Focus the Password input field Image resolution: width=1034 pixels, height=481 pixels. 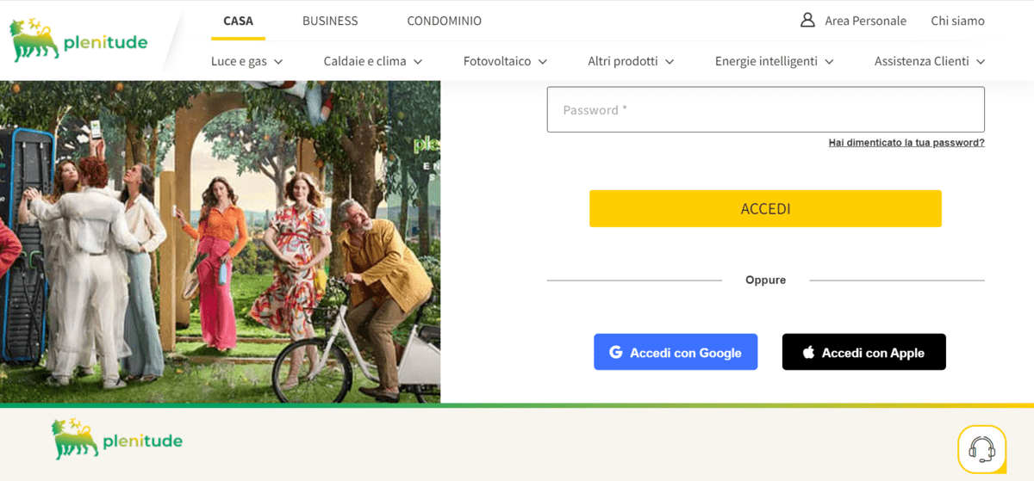coord(765,110)
